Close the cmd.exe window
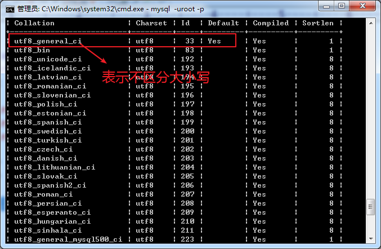381x249 pixels. tap(362, 6)
